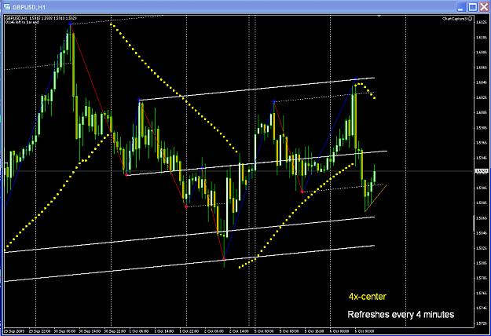
Task: Click the ChartCapture3 smiley icon
Action: [x=470, y=19]
